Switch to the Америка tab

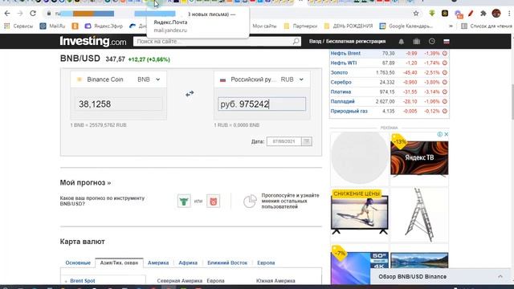[x=158, y=263]
